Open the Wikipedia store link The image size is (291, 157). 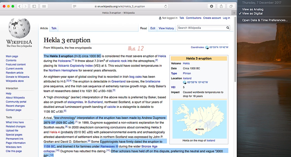pos(15,81)
